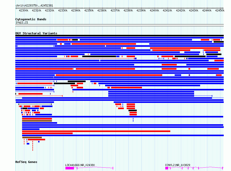Select the shorter brown structural variant bar
Viewport: 231px width, 171px height.
click(32, 137)
